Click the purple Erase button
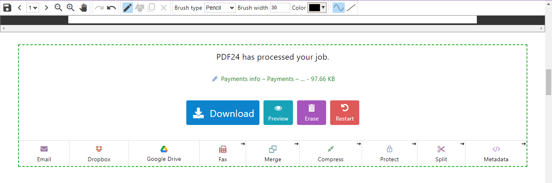 (x=312, y=113)
